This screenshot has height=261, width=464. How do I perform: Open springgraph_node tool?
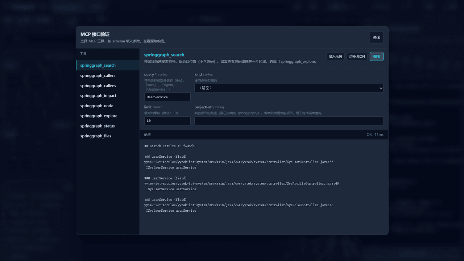coord(108,106)
